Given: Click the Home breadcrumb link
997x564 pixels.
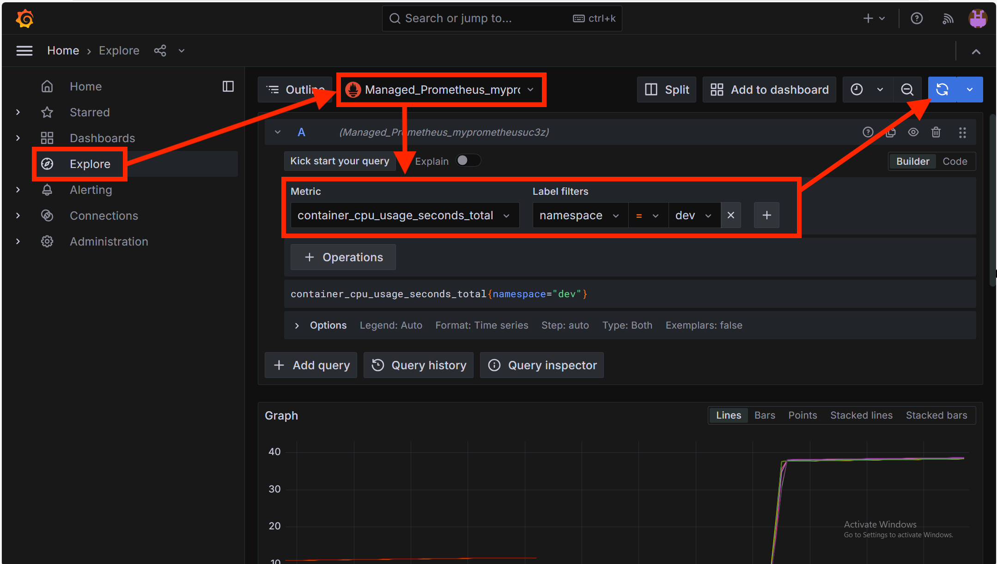Looking at the screenshot, I should pyautogui.click(x=63, y=51).
